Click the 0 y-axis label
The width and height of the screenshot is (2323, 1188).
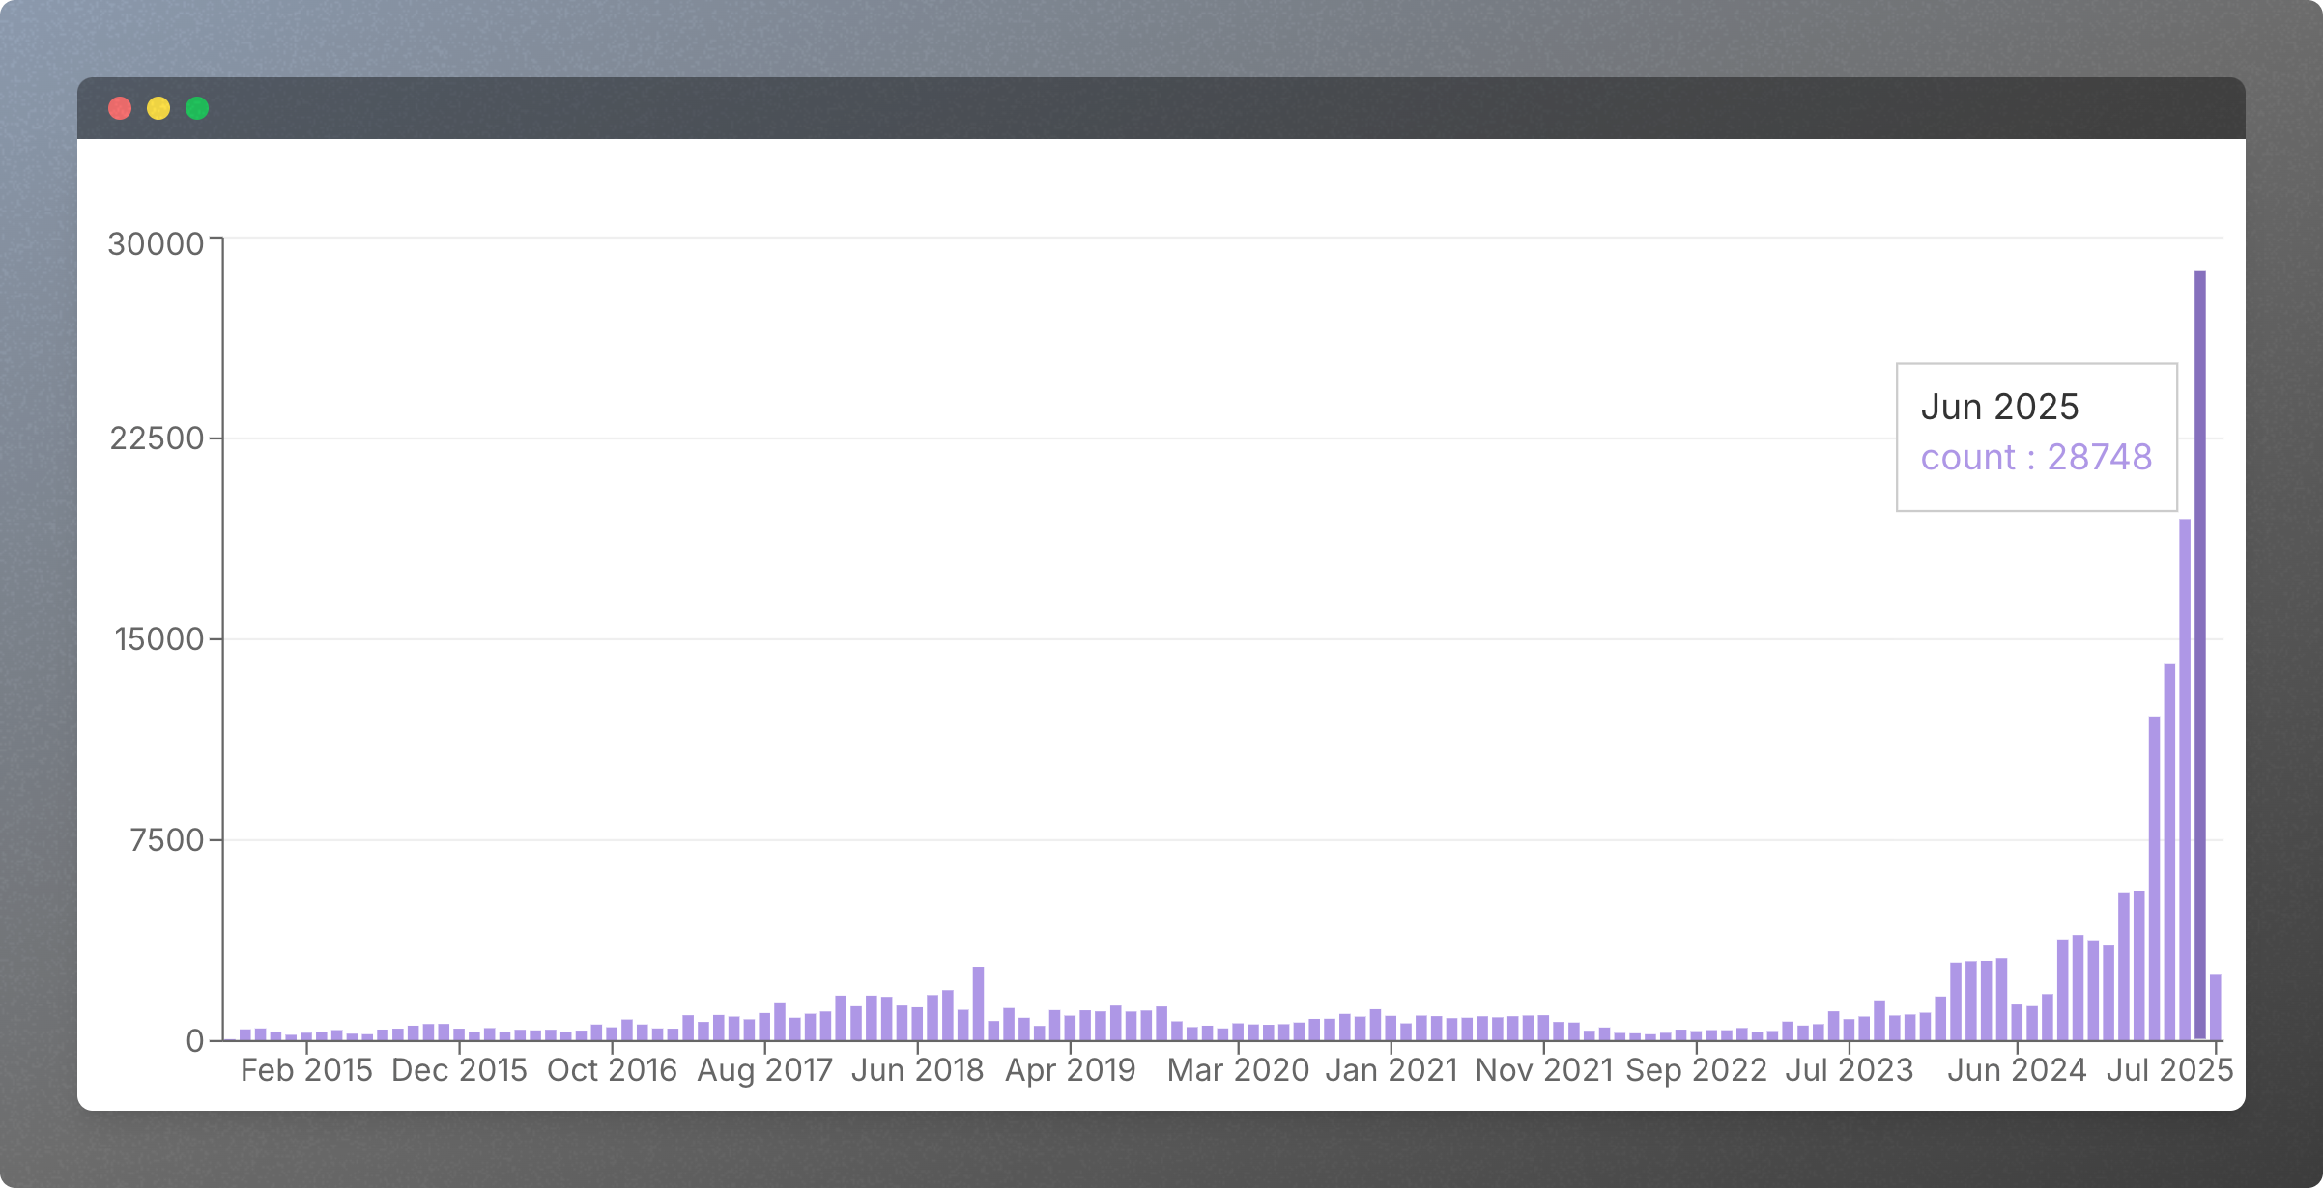tap(195, 1041)
